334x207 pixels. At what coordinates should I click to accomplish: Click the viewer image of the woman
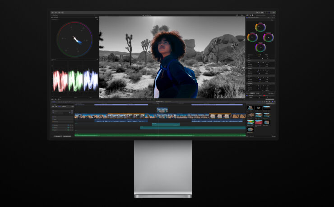tap(172, 57)
